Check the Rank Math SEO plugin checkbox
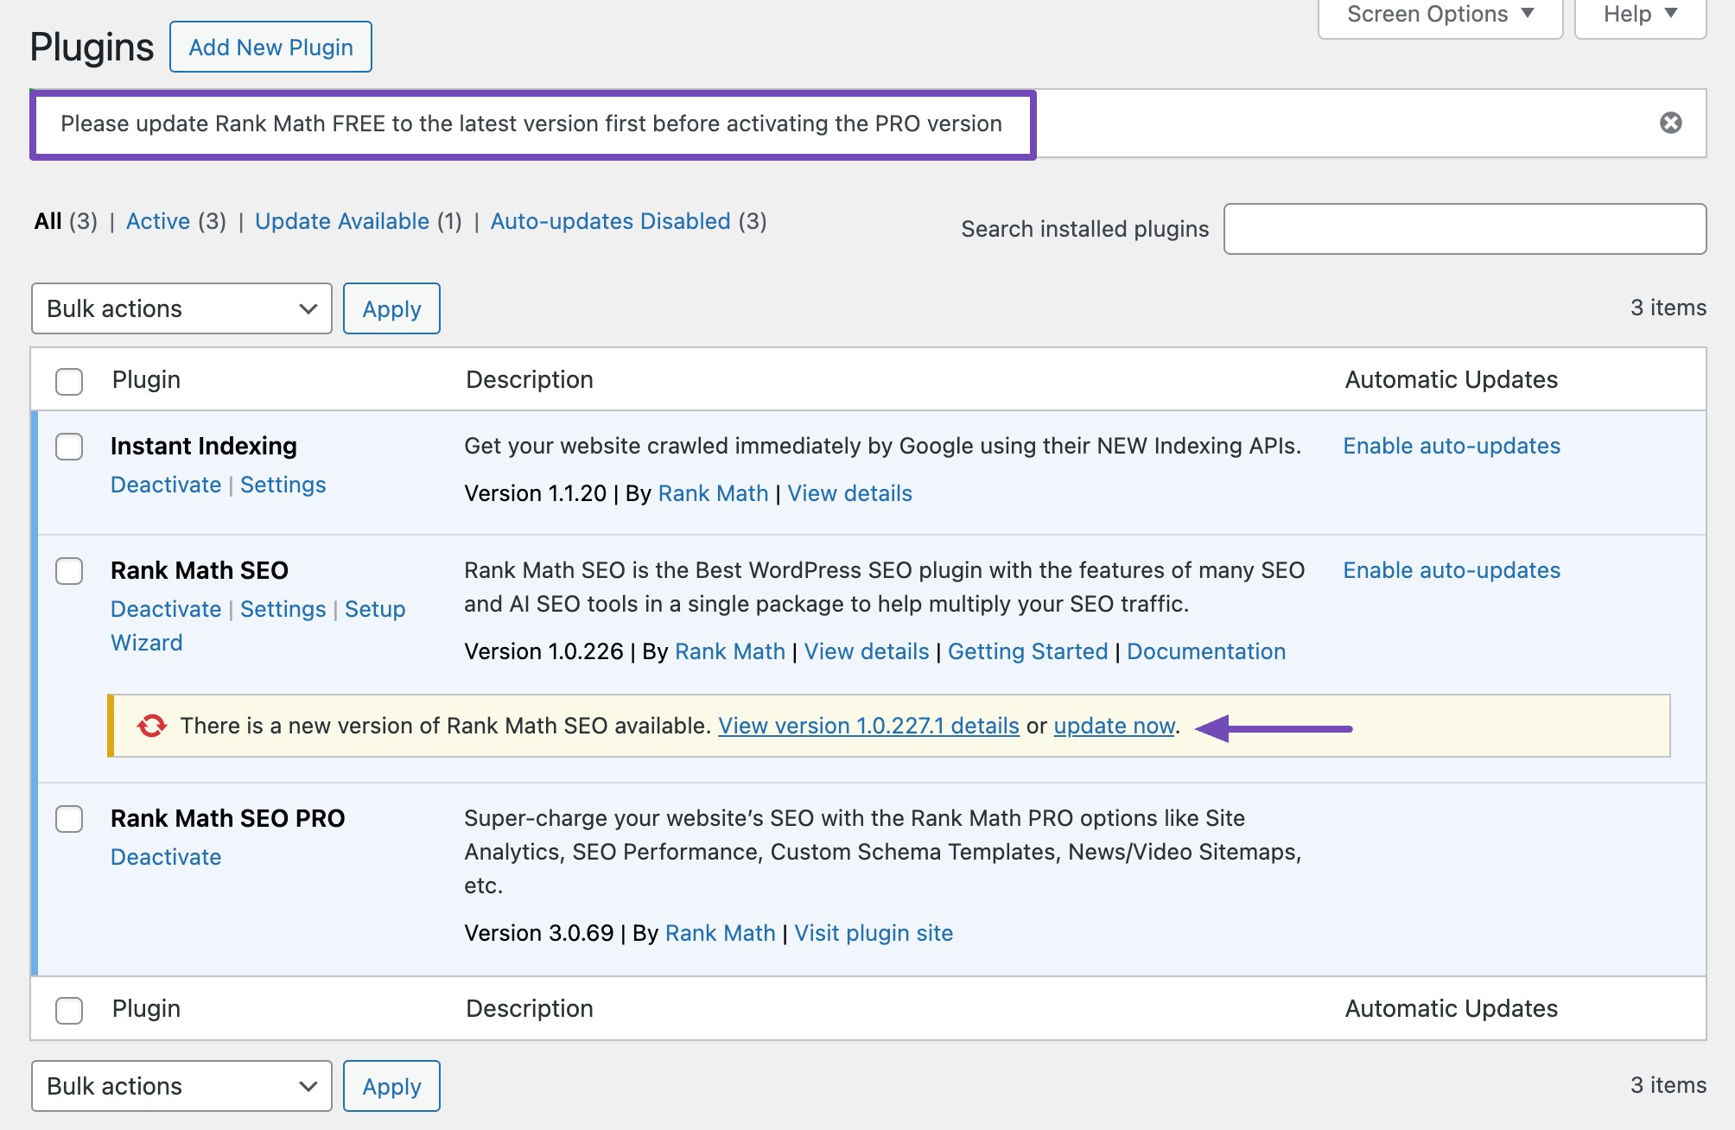This screenshot has width=1735, height=1130. tap(69, 571)
